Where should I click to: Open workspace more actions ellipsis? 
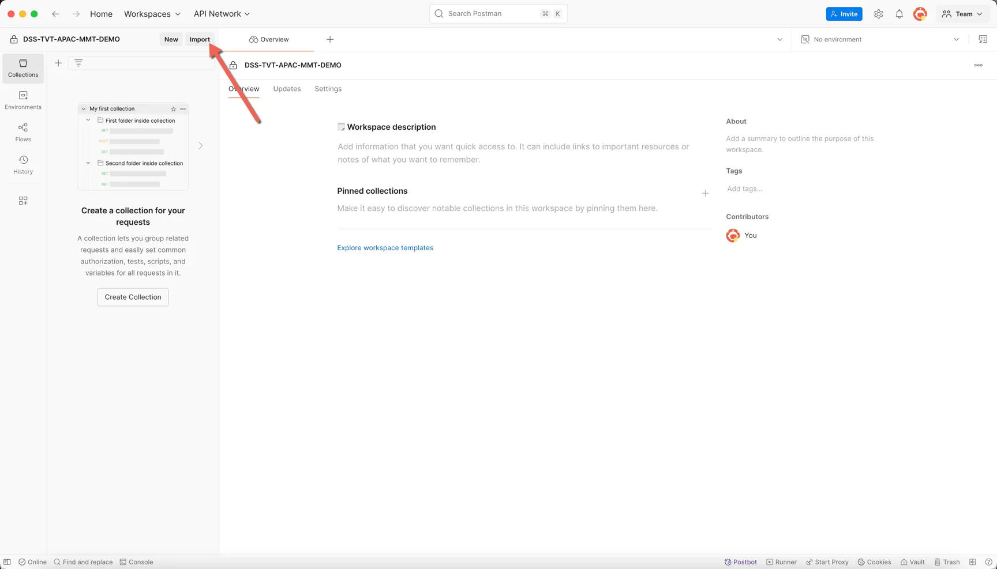978,65
